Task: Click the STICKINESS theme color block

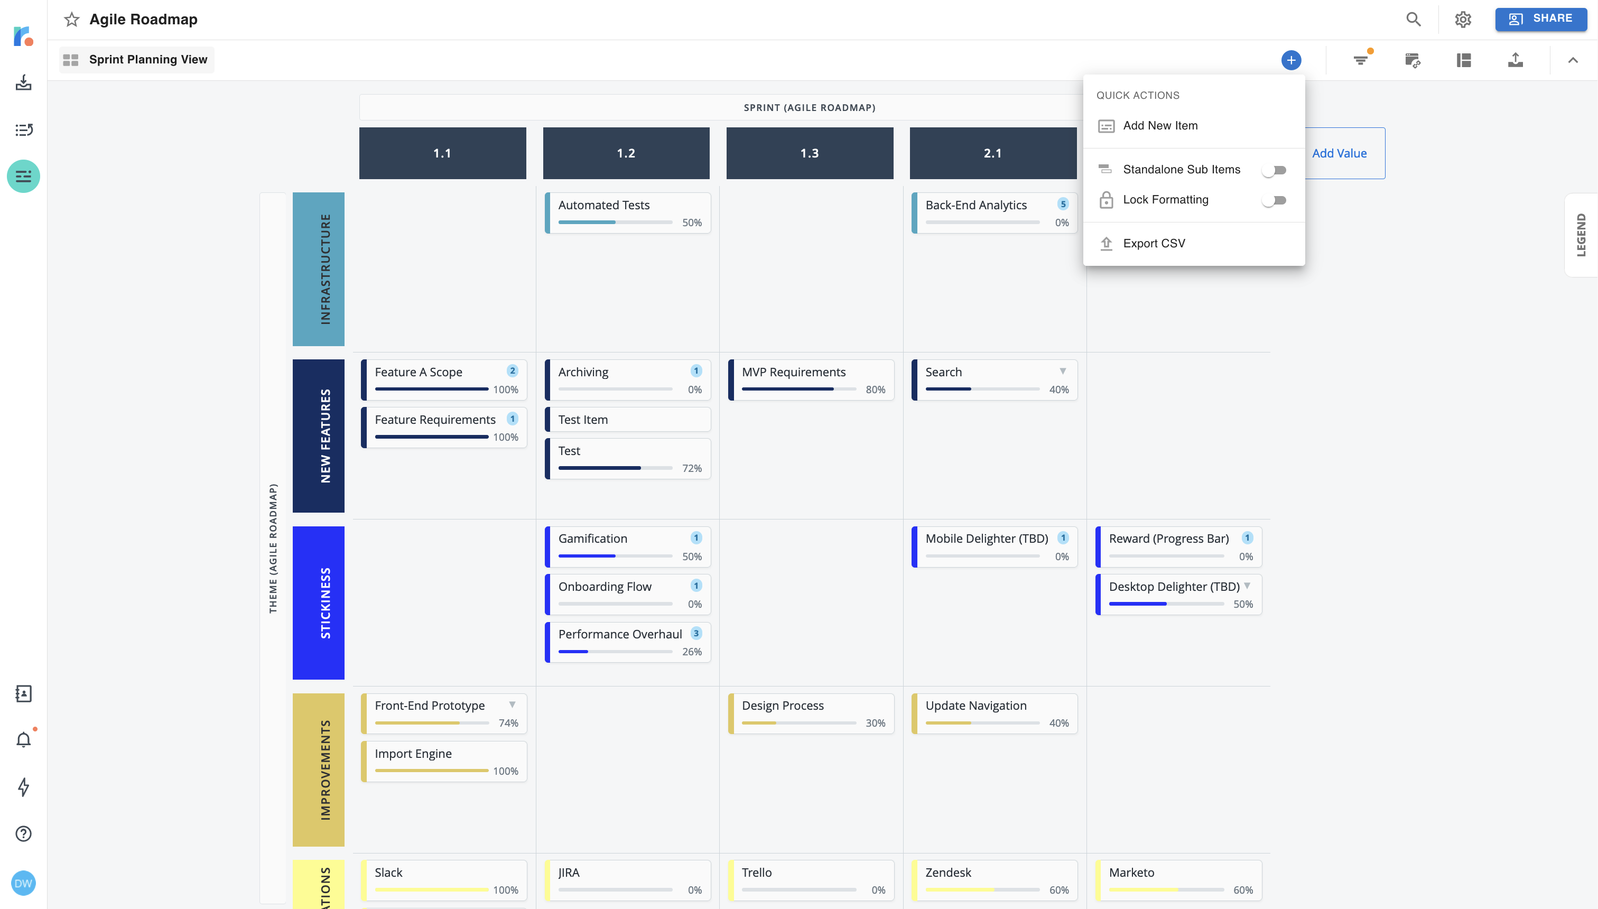Action: coord(318,603)
